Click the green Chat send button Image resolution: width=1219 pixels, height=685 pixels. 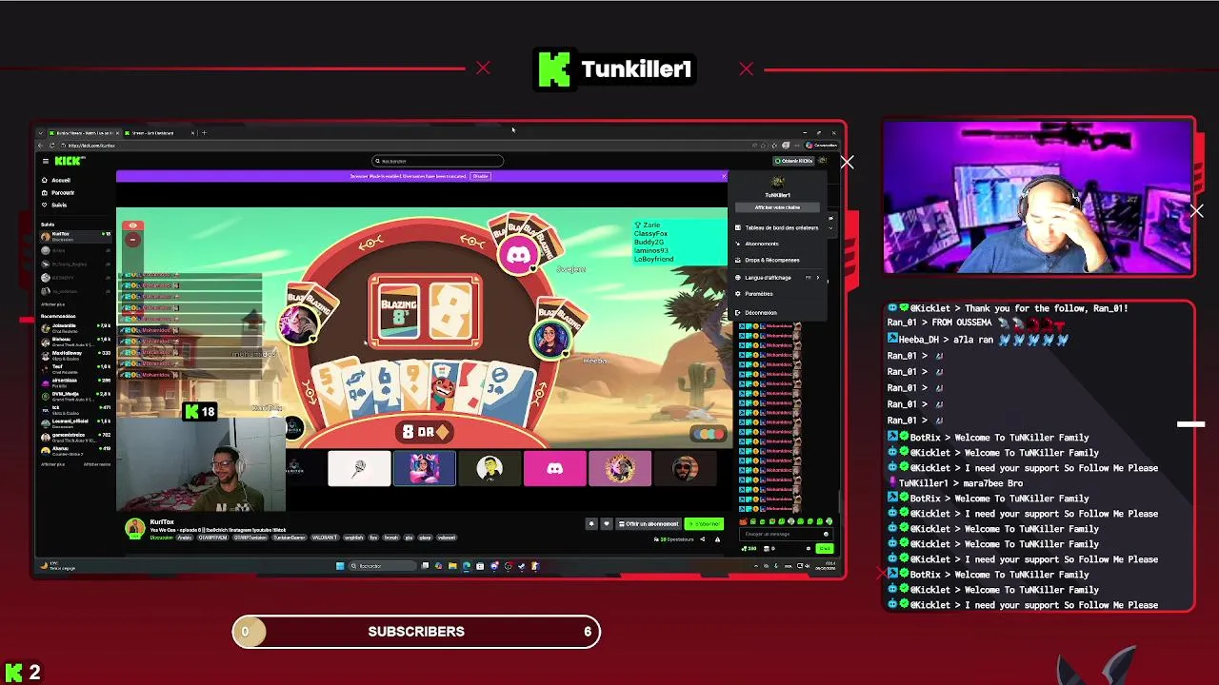[825, 548]
